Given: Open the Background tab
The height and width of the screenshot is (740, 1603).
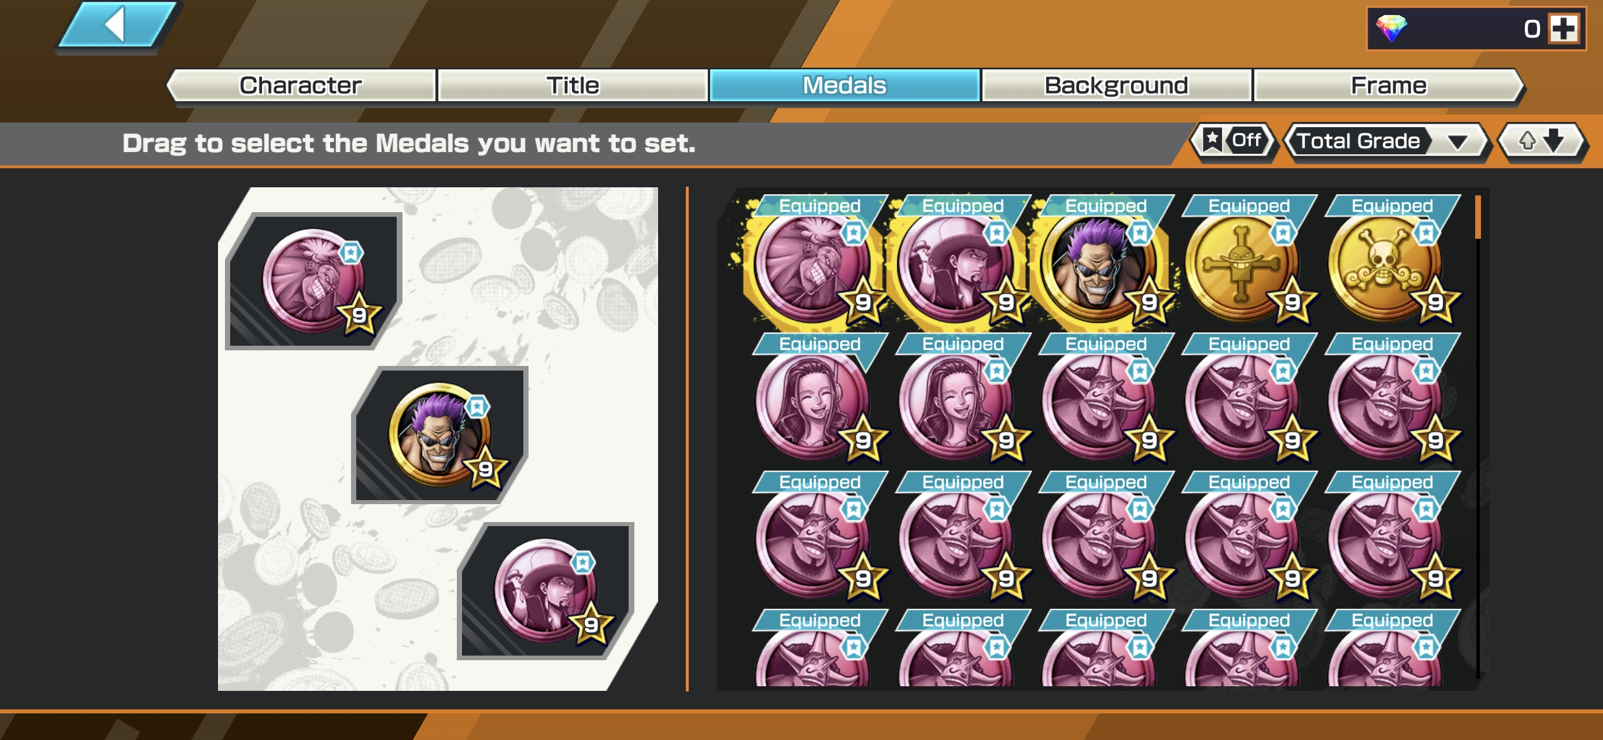Looking at the screenshot, I should click(1116, 85).
